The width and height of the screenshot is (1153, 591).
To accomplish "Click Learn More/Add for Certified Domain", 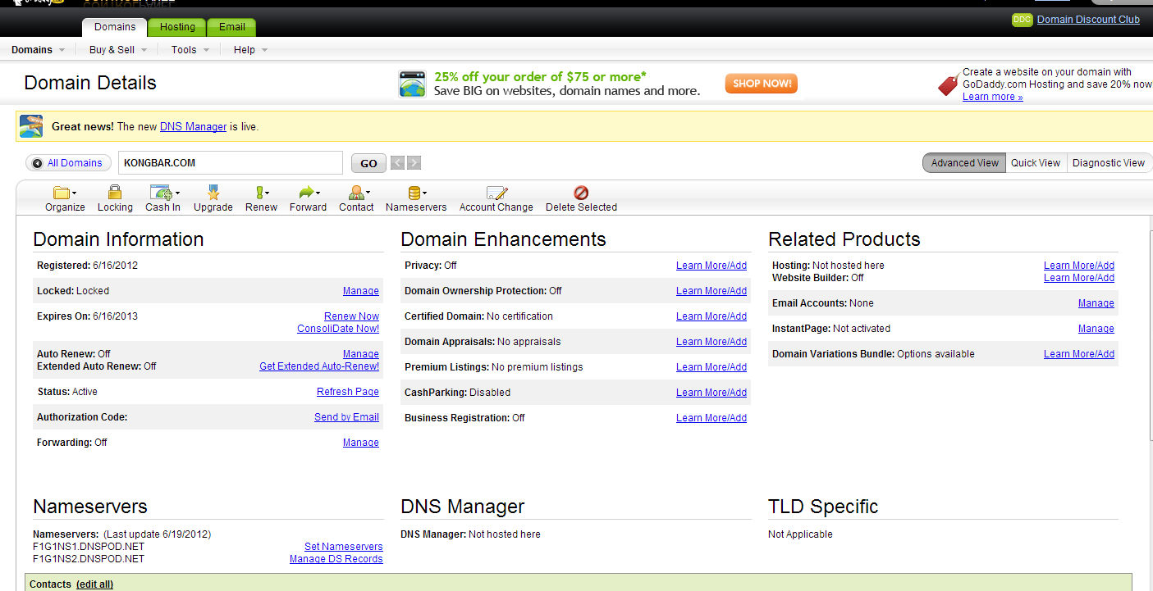I will point(711,316).
